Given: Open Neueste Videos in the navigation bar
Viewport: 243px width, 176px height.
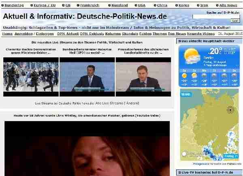Looking at the screenshot, I should pos(201,34).
